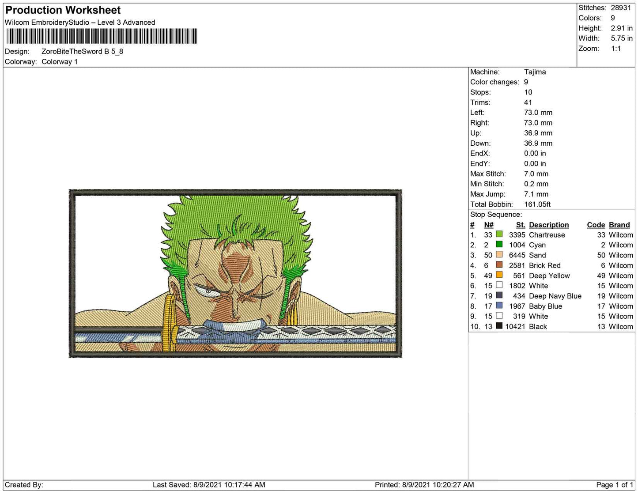638x491 pixels.
Task: Select the "Brick Red" description text
Action: click(545, 265)
